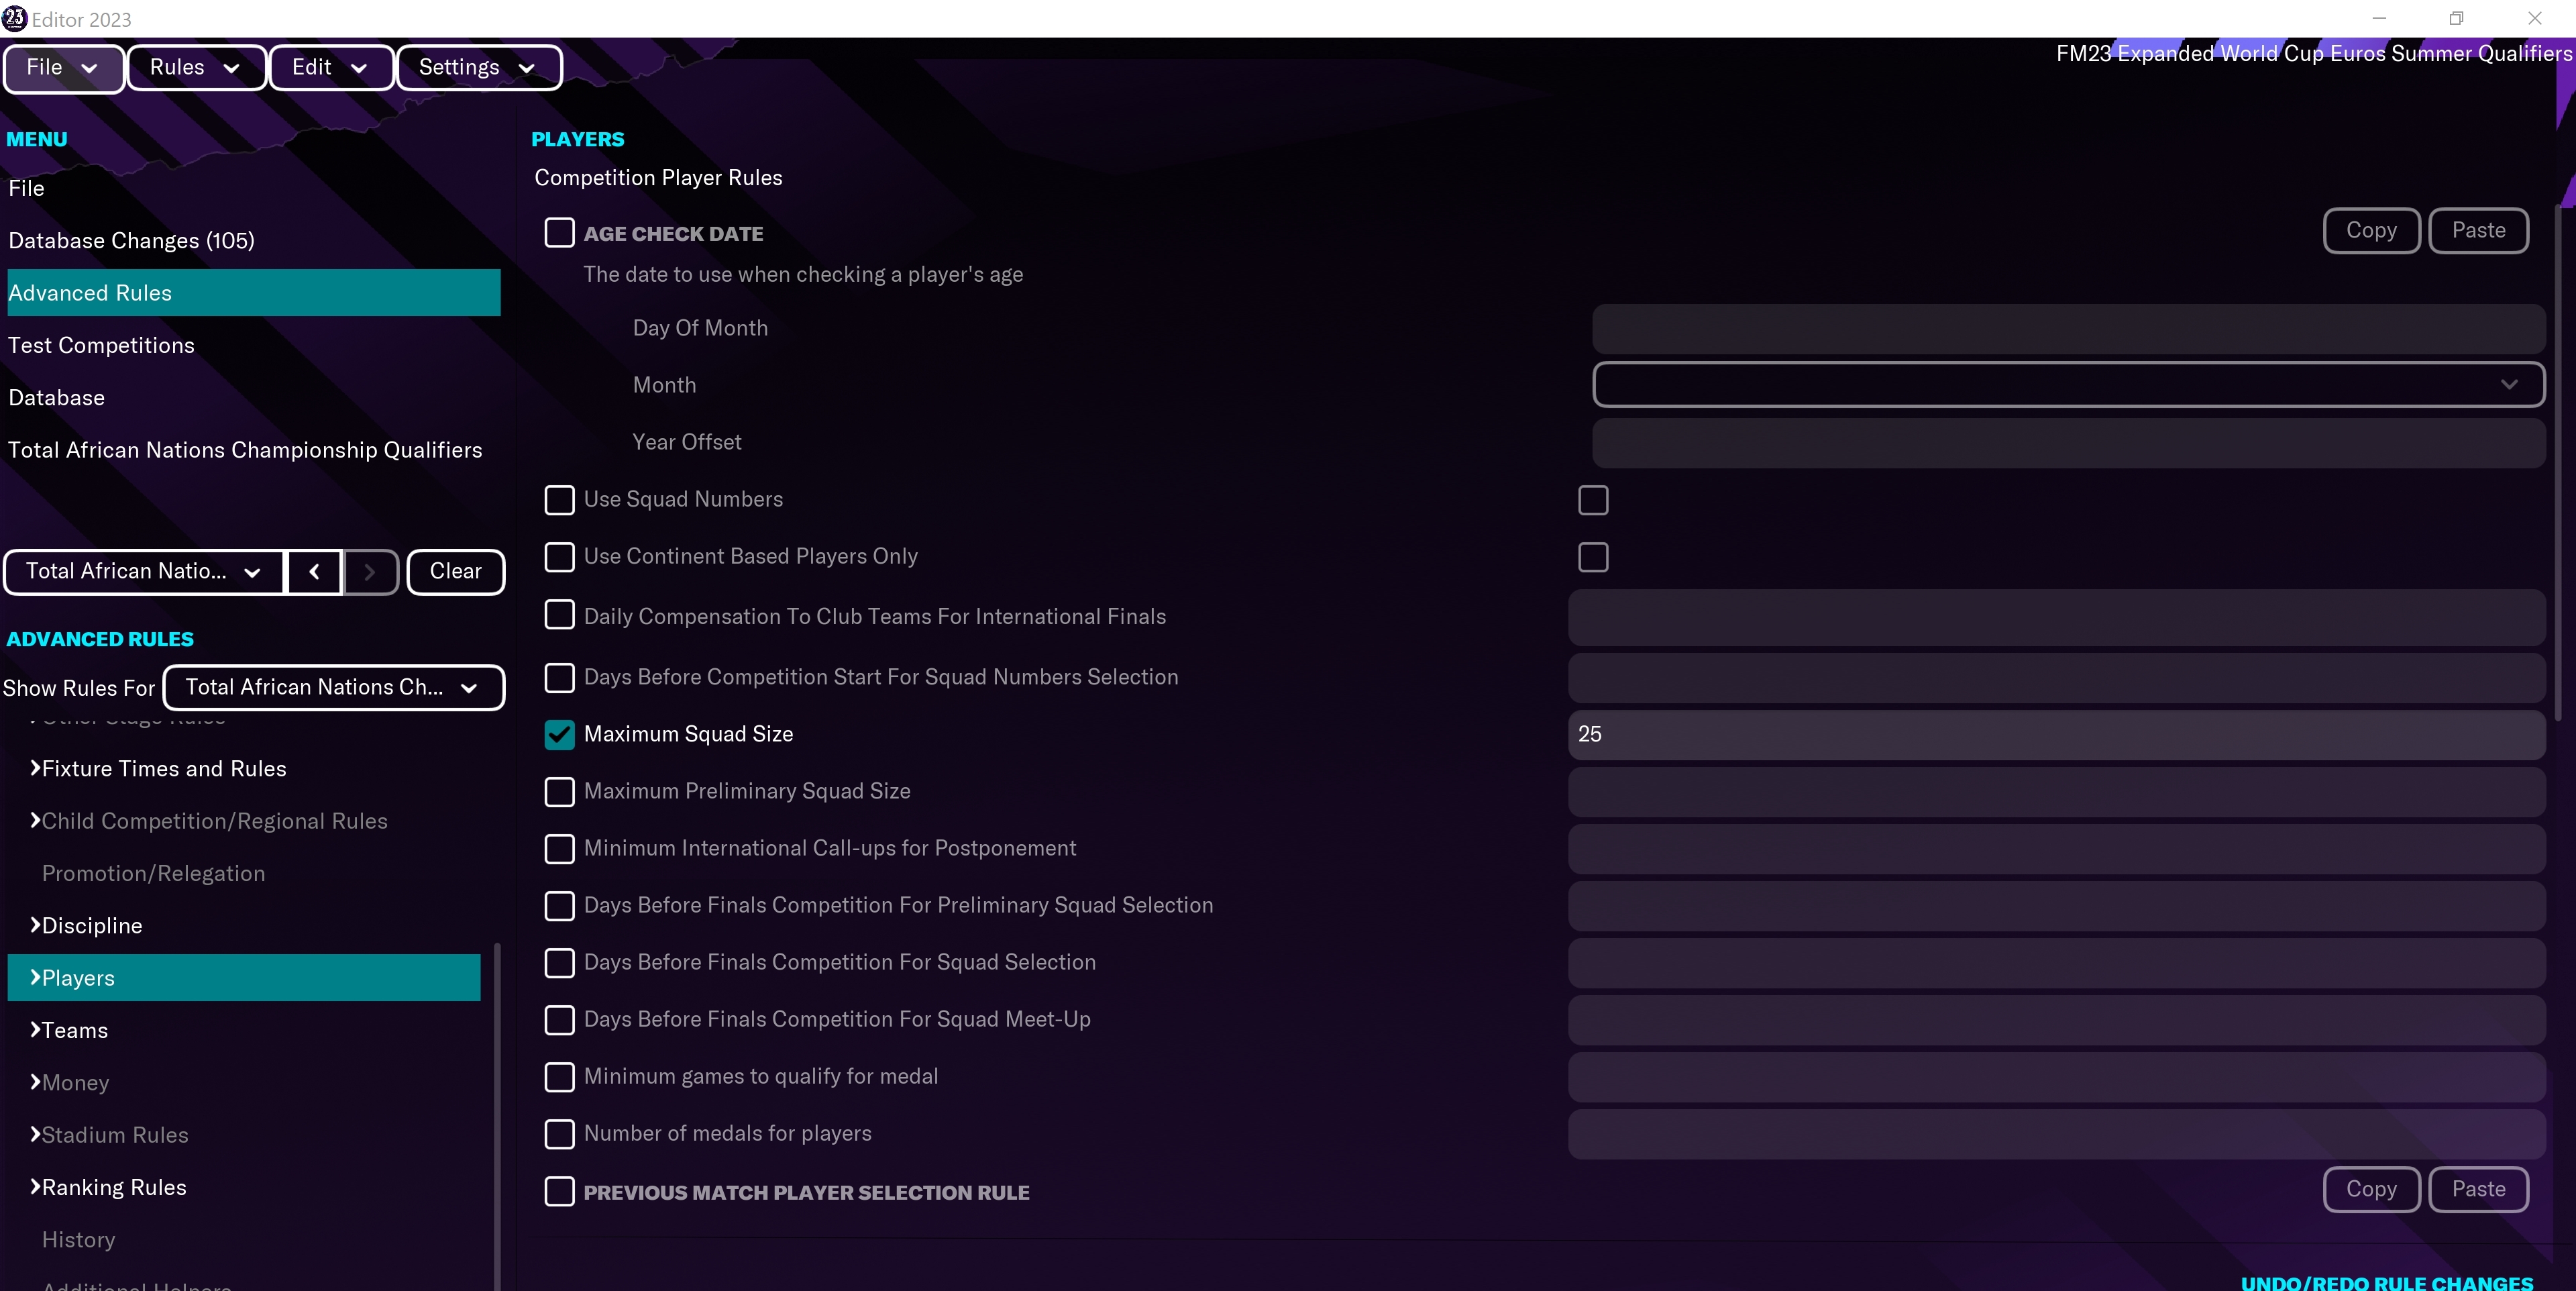Image resolution: width=2576 pixels, height=1291 pixels.
Task: Expand the Discipline section chevron
Action: pyautogui.click(x=35, y=925)
